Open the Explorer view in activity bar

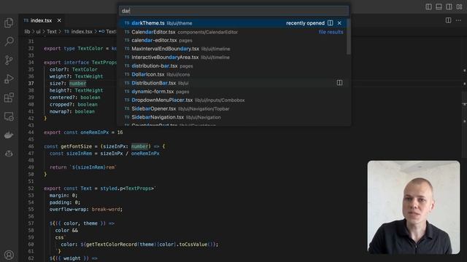pyautogui.click(x=9, y=23)
